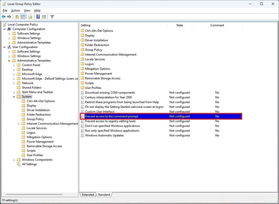Select the Prevent access to registry editing tools setting
Image resolution: width=279 pixels, height=204 pixels.
pos(110,121)
